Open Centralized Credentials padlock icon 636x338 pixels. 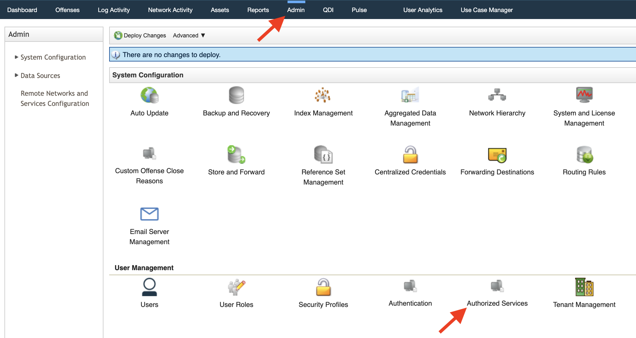(x=410, y=154)
